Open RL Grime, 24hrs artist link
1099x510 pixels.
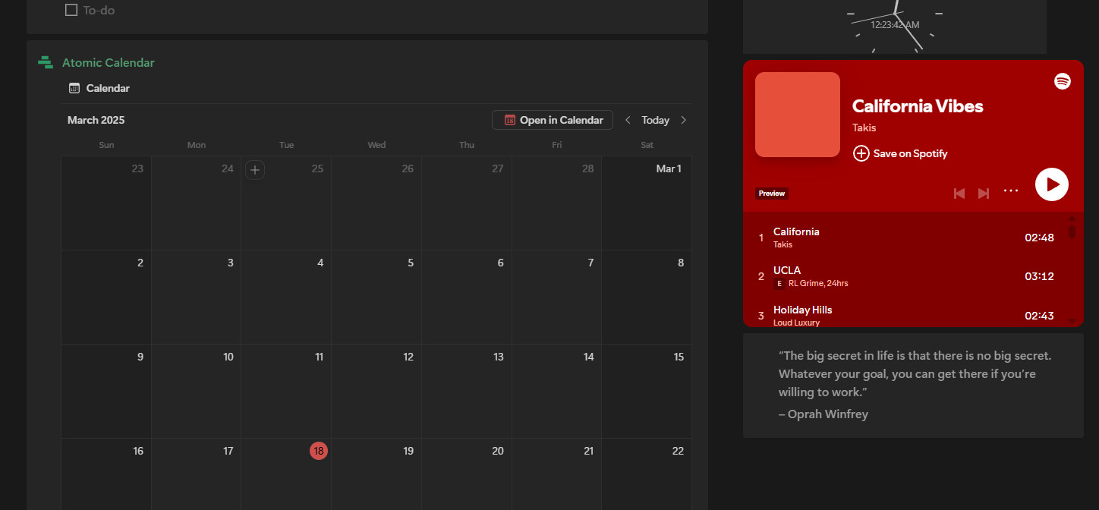(x=818, y=283)
